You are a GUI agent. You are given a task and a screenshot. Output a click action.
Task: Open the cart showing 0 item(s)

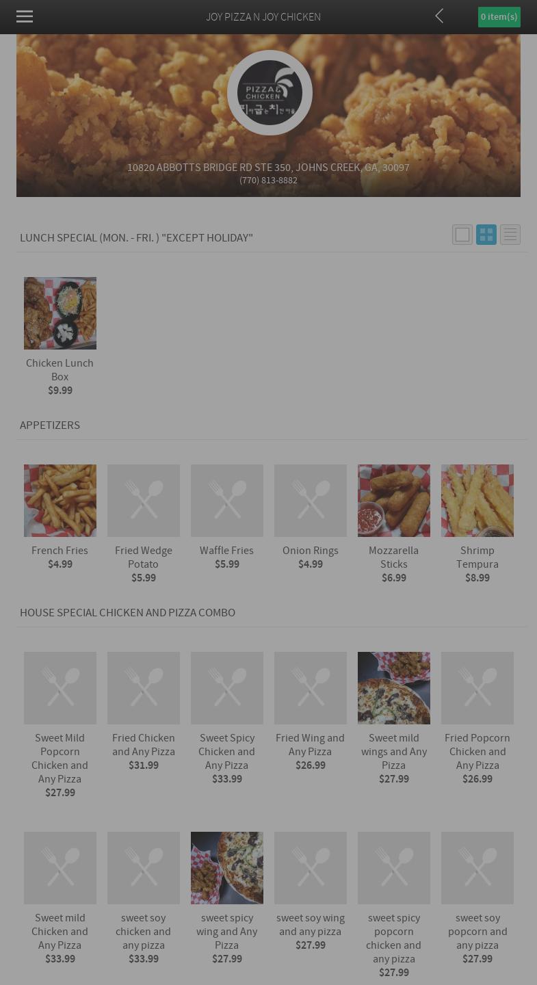coord(499,17)
